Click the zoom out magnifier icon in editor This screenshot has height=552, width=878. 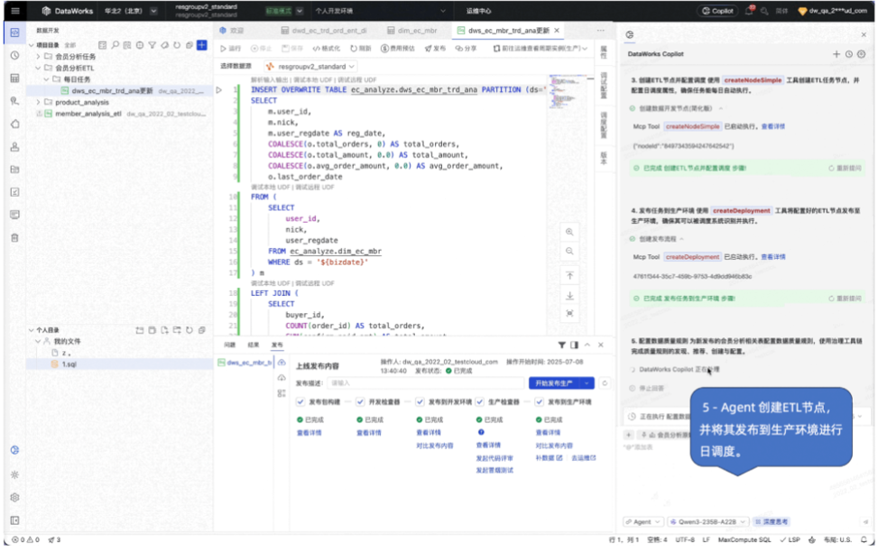coord(569,252)
